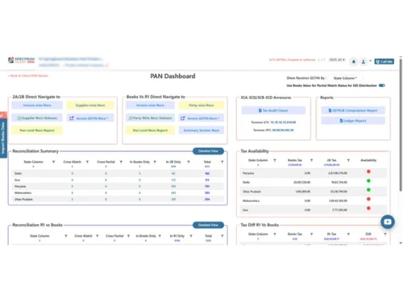This screenshot has width=403, height=302.
Task: Select the Maharashtra row in Tax Availability
Action: (x=313, y=201)
